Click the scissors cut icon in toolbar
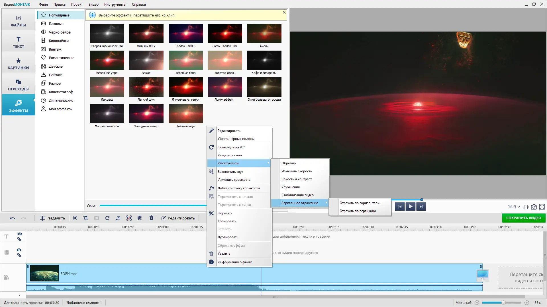Viewport: 547px width, 307px height. click(x=75, y=218)
